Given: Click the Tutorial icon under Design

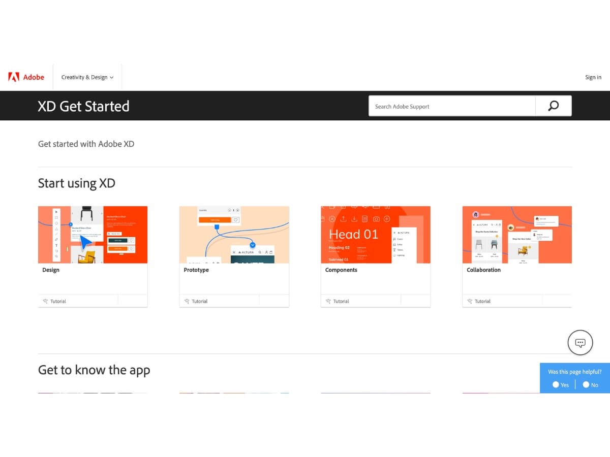Looking at the screenshot, I should [x=45, y=302].
